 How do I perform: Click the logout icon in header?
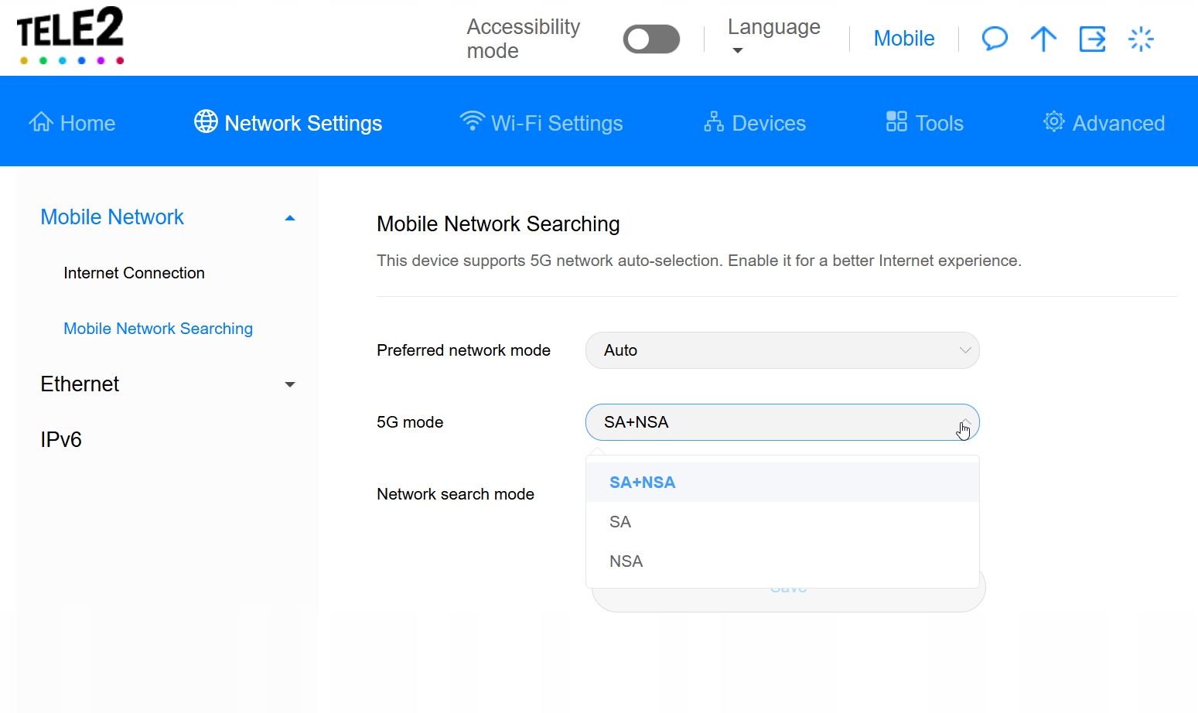point(1092,39)
